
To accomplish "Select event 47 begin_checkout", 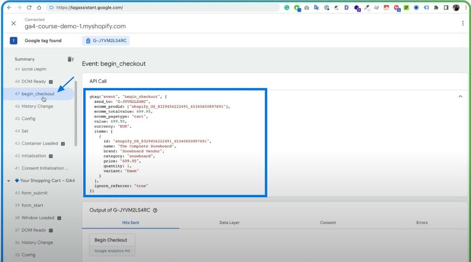I will [38, 94].
